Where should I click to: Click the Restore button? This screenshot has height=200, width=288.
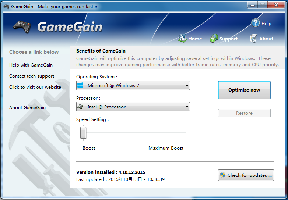pos(244,113)
